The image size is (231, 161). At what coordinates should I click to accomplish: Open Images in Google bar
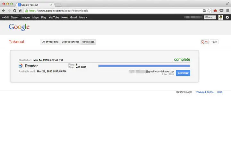click(x=26, y=17)
